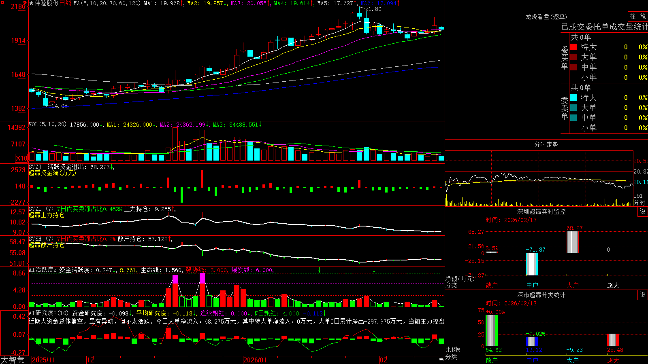Click the 超赢散户持仓 label
The height and width of the screenshot is (364, 648).
47,245
